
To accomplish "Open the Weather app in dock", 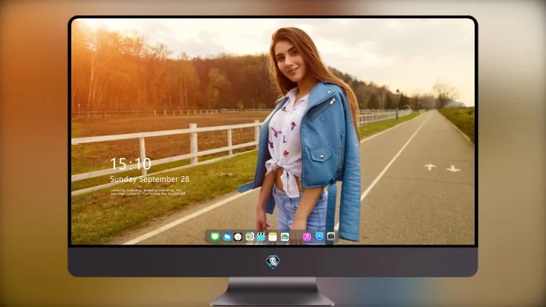I will pyautogui.click(x=226, y=237).
